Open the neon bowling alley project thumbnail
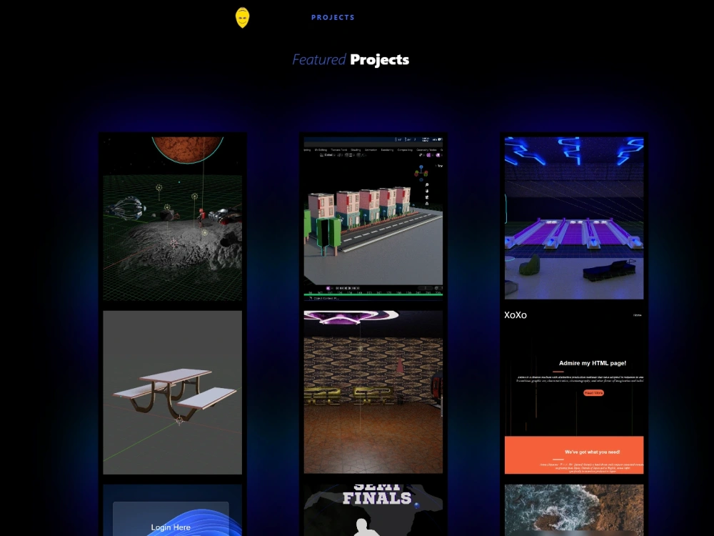714x536 pixels. [x=574, y=218]
